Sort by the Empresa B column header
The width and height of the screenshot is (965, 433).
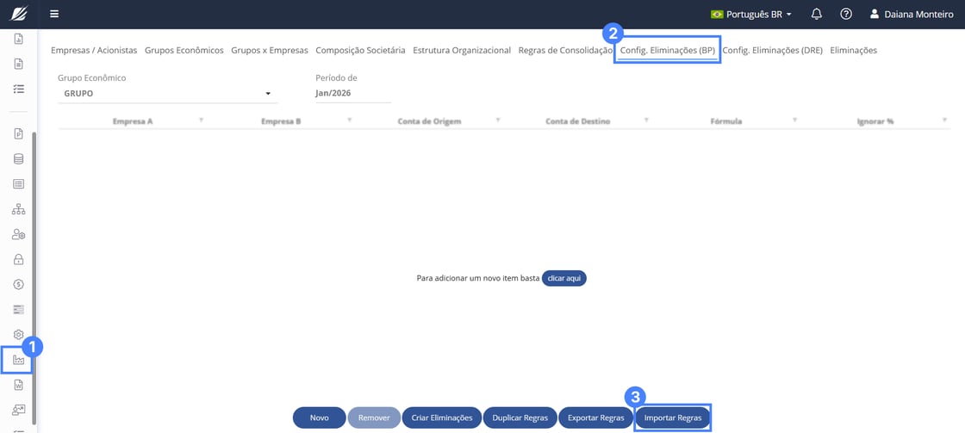coord(281,121)
